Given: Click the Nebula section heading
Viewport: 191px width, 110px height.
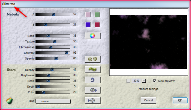Looking at the screenshot, I should tap(13, 14).
